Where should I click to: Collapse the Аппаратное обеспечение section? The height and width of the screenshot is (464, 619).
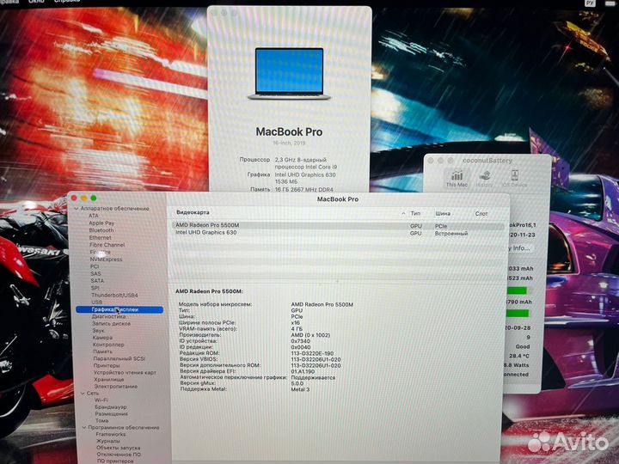click(77, 208)
